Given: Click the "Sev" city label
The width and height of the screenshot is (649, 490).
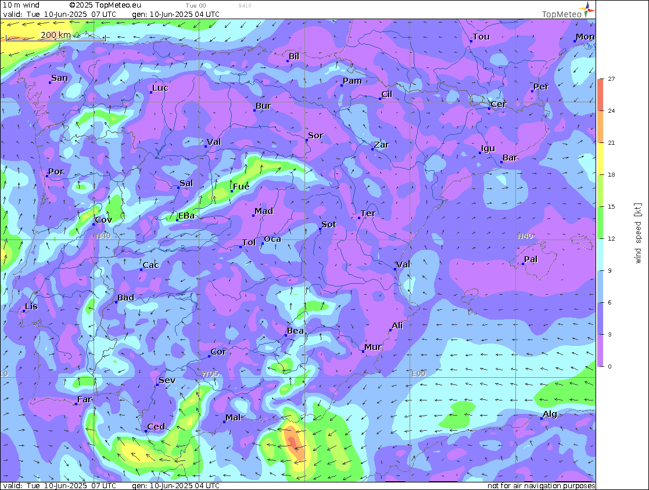Looking at the screenshot, I should click(x=167, y=380).
